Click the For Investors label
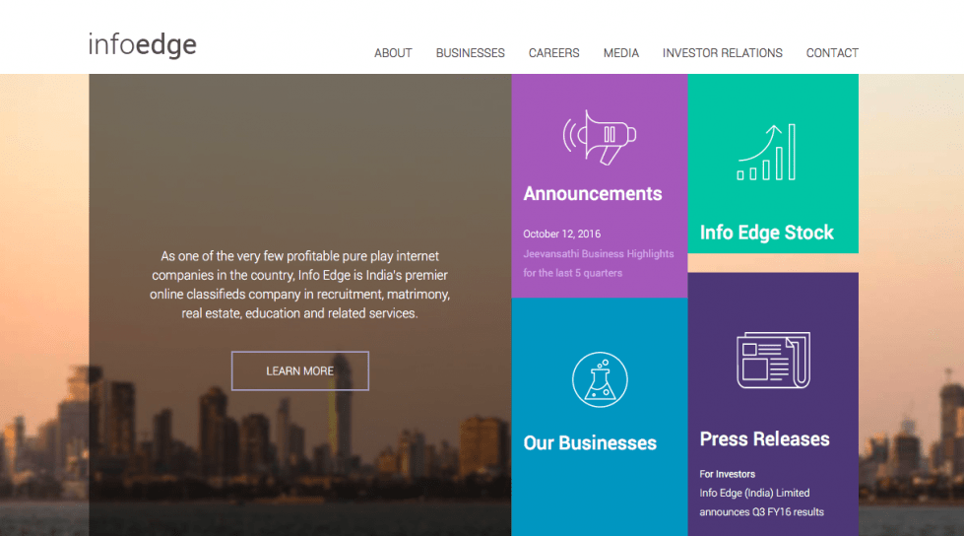 pyautogui.click(x=727, y=474)
